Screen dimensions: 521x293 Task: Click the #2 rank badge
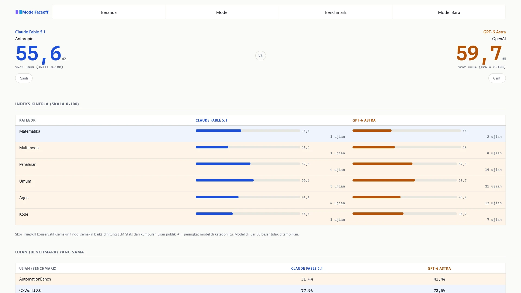64,59
